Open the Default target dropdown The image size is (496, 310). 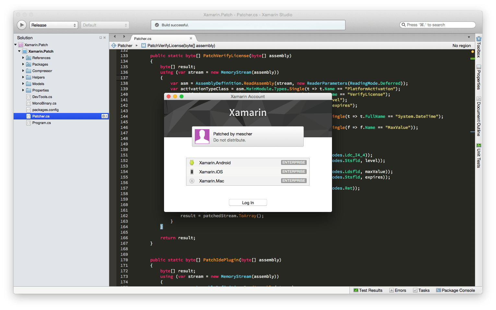point(105,25)
